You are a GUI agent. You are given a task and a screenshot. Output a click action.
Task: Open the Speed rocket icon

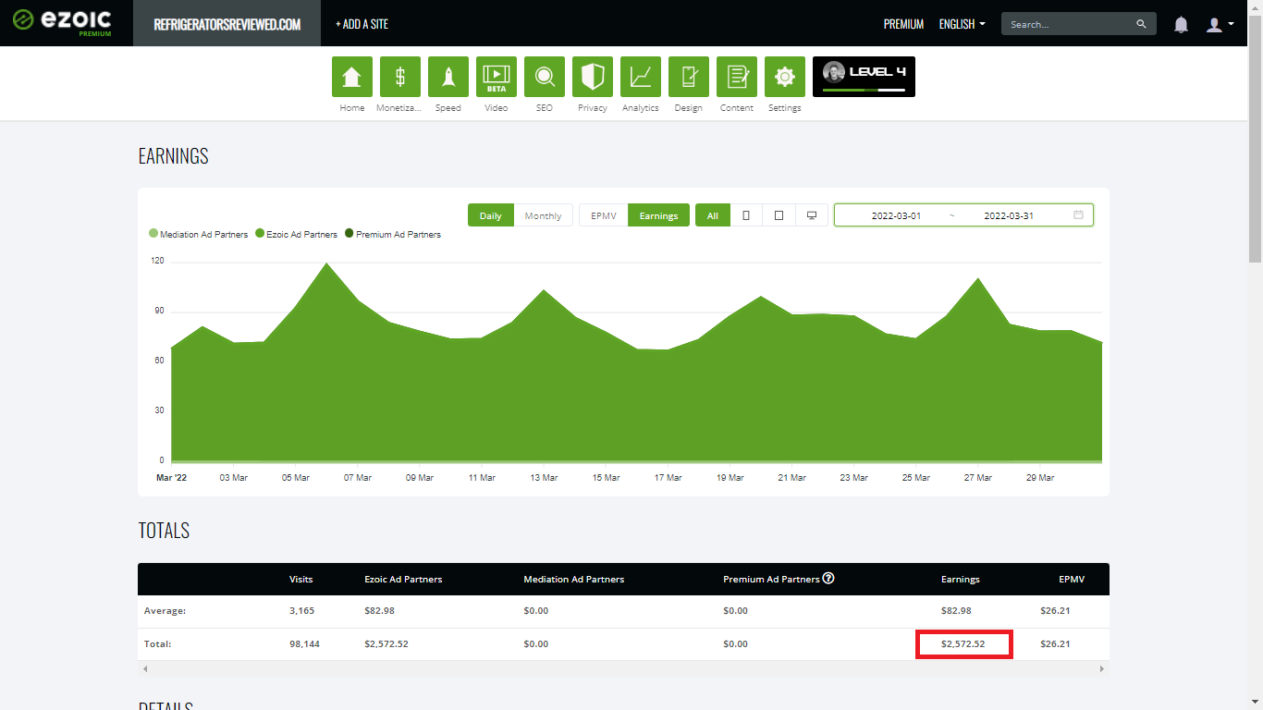[x=448, y=77]
